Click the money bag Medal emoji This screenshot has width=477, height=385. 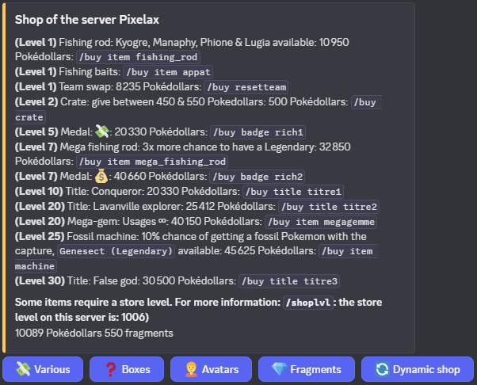click(x=101, y=176)
